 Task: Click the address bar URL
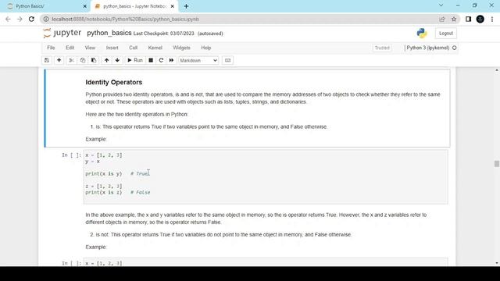pyautogui.click(x=125, y=19)
